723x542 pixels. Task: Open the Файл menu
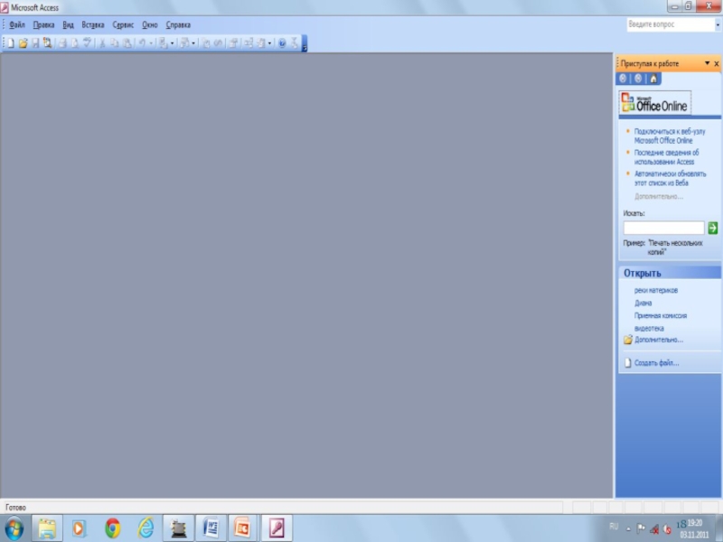coord(17,25)
